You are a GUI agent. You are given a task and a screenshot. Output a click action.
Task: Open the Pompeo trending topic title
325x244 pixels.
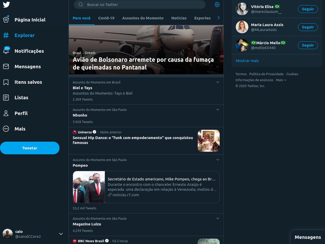[x=80, y=165]
